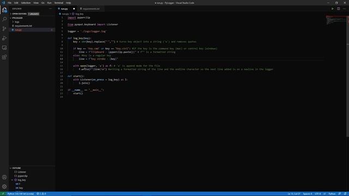This screenshot has height=196, width=349.
Task: Open Problems via errors and warnings indicator
Action: click(41, 194)
